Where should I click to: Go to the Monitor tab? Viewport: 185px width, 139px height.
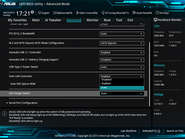(92, 20)
